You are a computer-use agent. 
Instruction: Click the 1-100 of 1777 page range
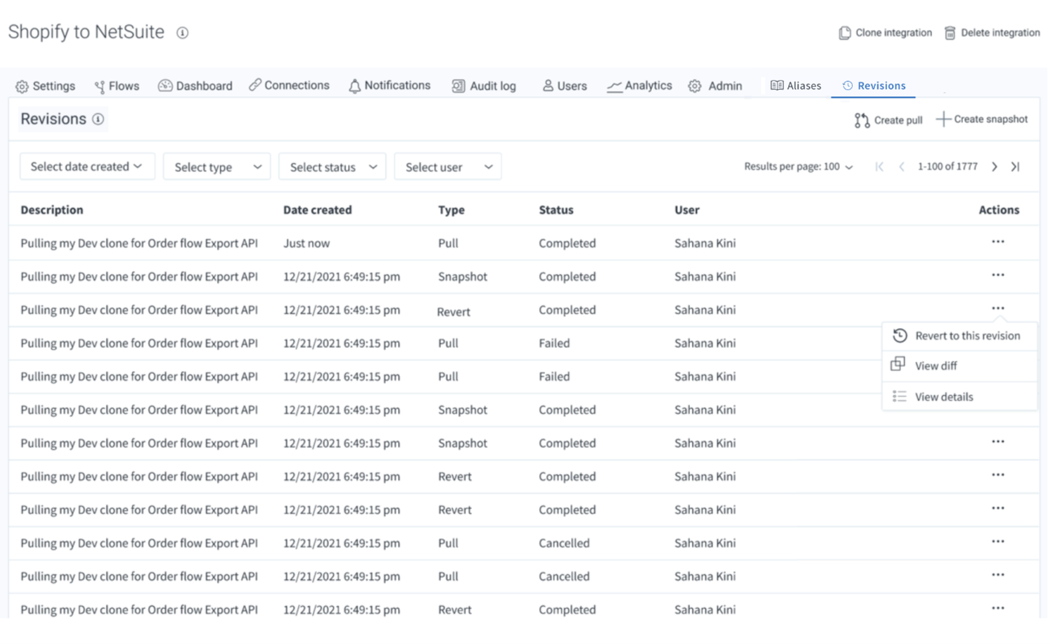tap(948, 167)
